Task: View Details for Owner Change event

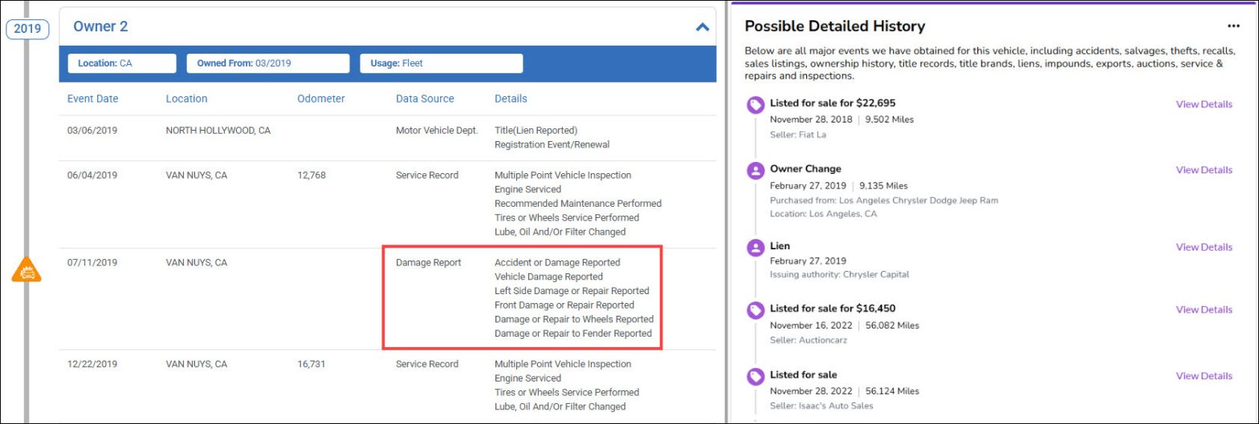Action: pos(1204,170)
